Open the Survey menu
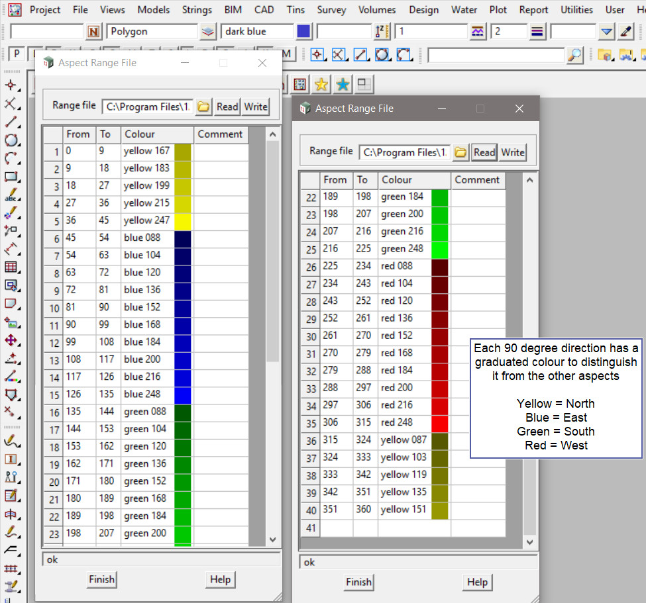The height and width of the screenshot is (603, 646). (331, 10)
